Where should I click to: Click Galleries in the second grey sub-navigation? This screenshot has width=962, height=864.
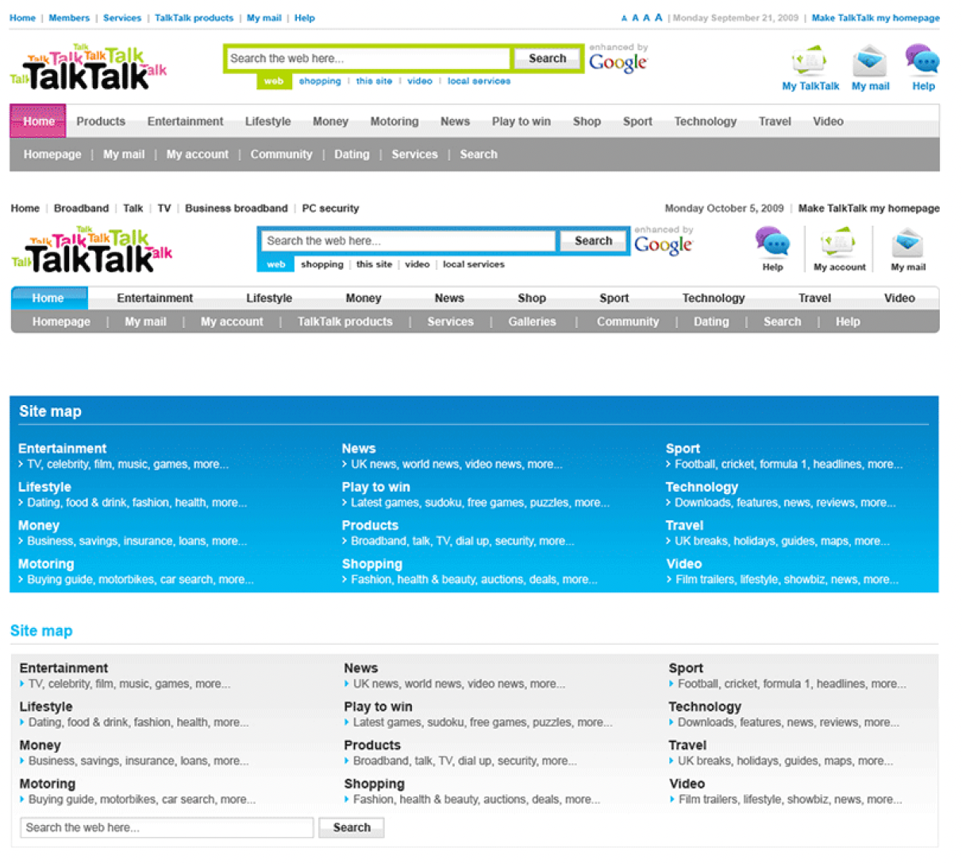click(532, 322)
